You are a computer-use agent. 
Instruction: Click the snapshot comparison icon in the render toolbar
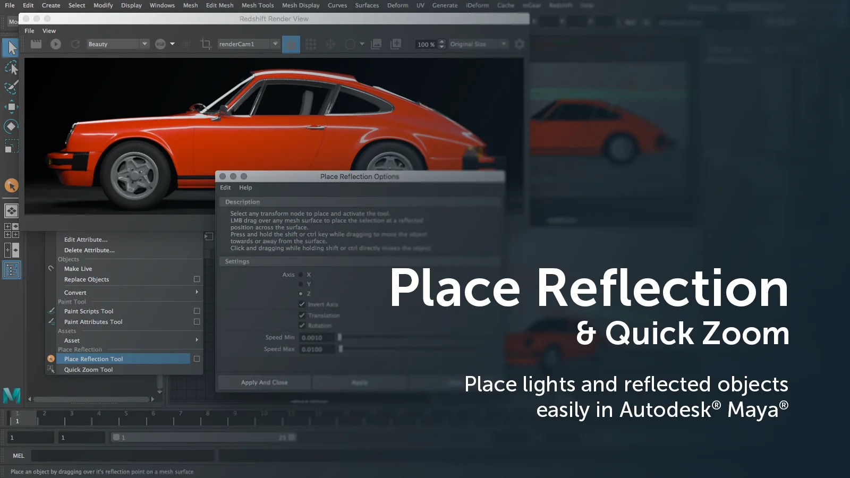pos(376,44)
